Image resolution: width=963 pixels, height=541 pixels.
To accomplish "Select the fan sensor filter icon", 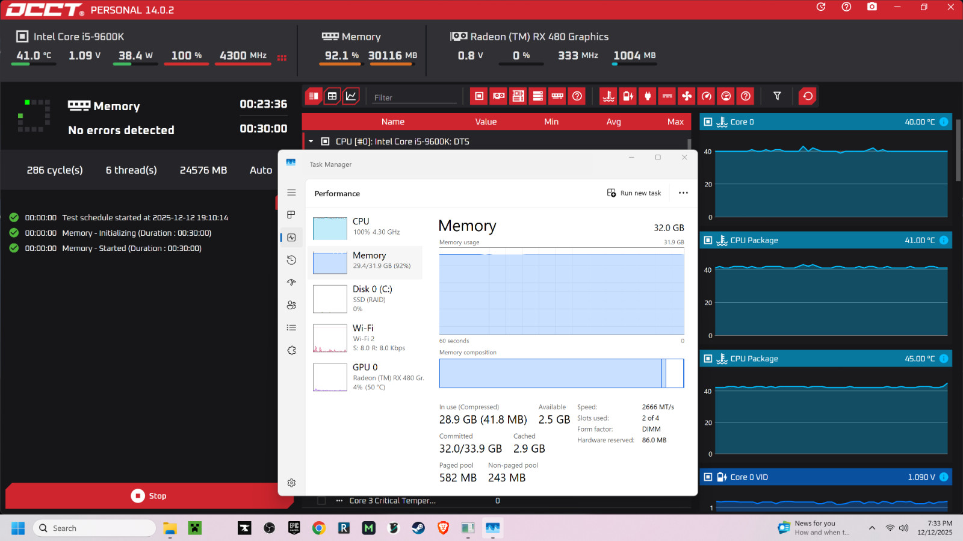I will coord(687,96).
